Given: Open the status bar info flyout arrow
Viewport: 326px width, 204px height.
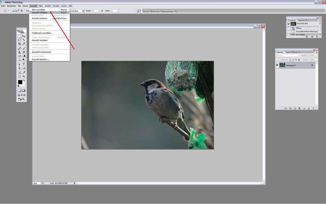Looking at the screenshot, I should pos(75,183).
